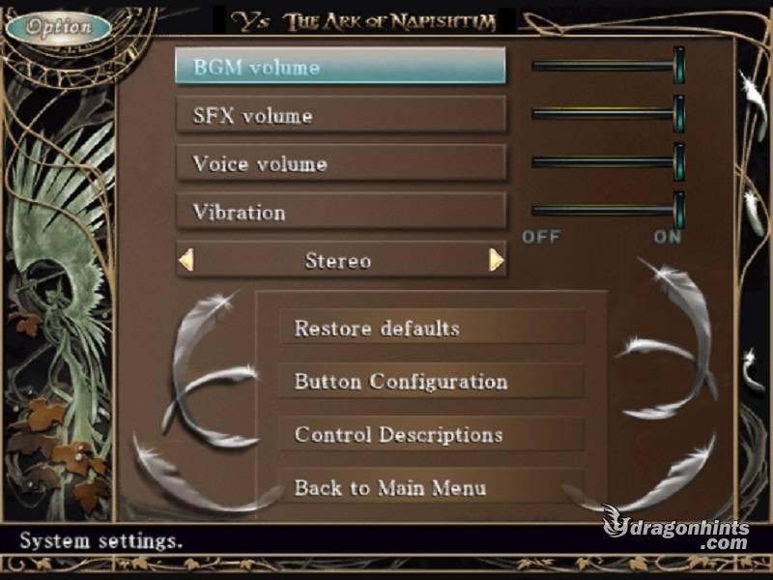Set vibration to OFF label

coord(541,237)
